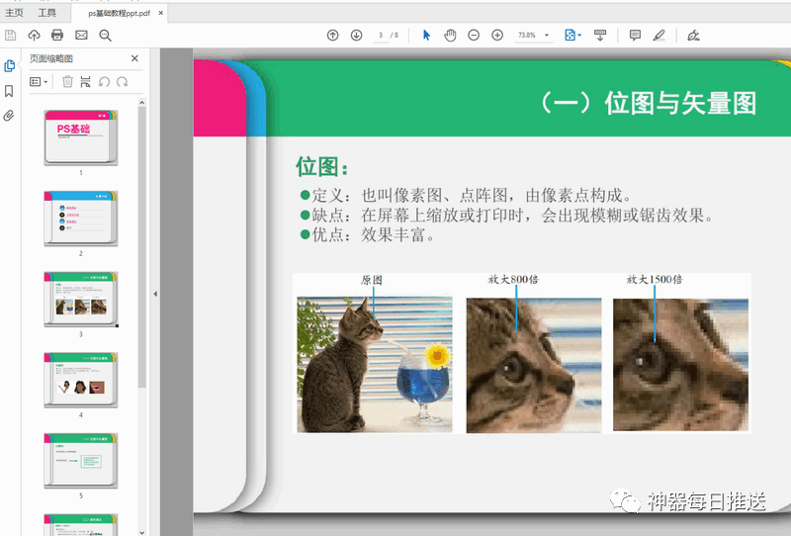Choose the hand pan tool

click(450, 35)
